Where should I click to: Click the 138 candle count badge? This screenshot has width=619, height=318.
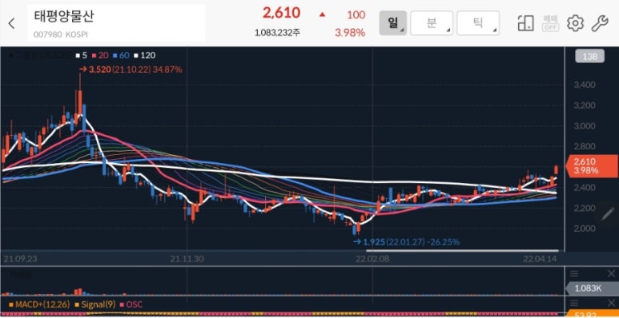590,57
